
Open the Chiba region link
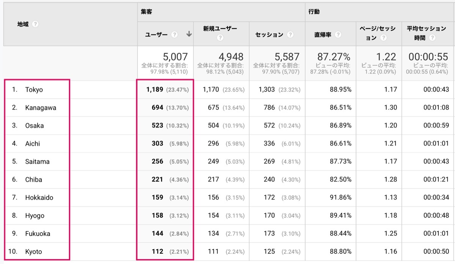34,180
